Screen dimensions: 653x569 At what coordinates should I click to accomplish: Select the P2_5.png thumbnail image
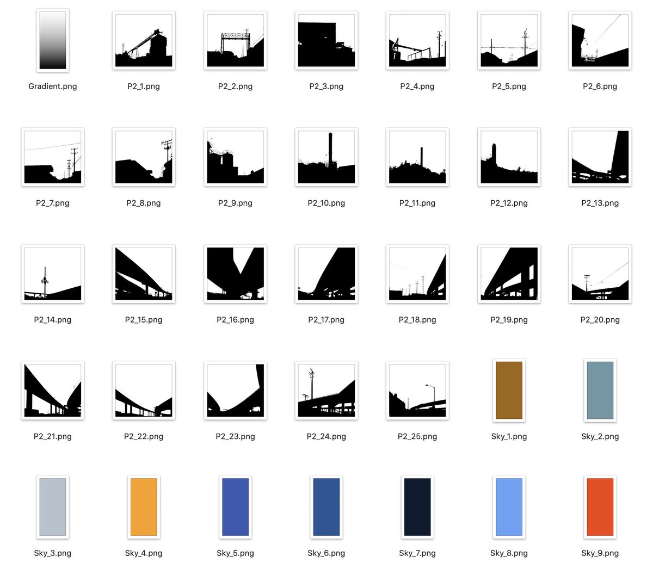509,40
